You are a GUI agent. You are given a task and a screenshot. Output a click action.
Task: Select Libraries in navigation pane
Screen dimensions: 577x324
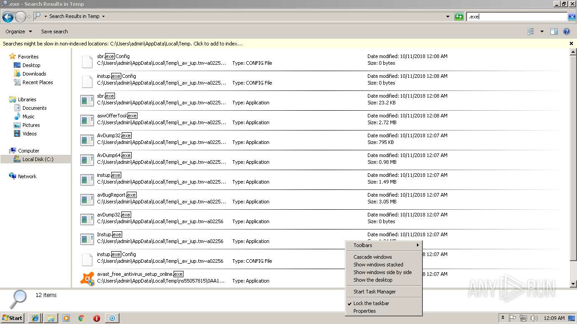pyautogui.click(x=27, y=99)
